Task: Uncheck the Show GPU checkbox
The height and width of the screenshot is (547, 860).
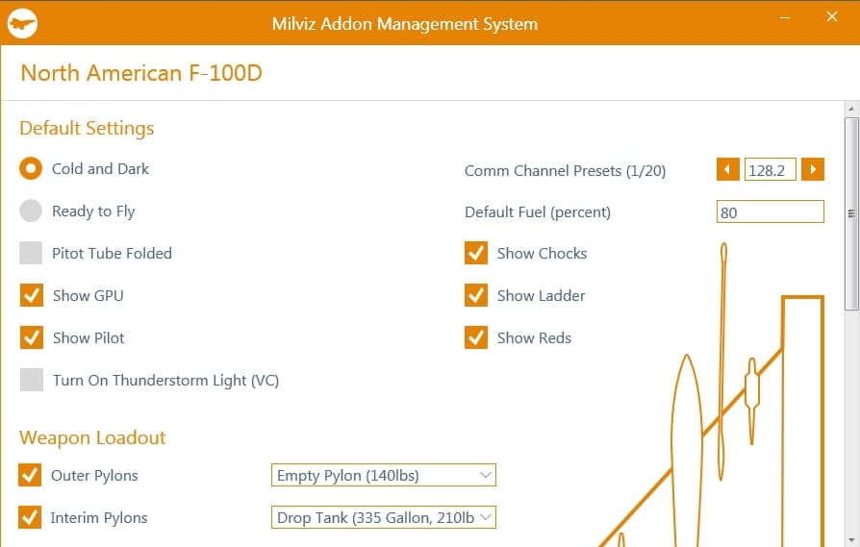Action: [32, 295]
